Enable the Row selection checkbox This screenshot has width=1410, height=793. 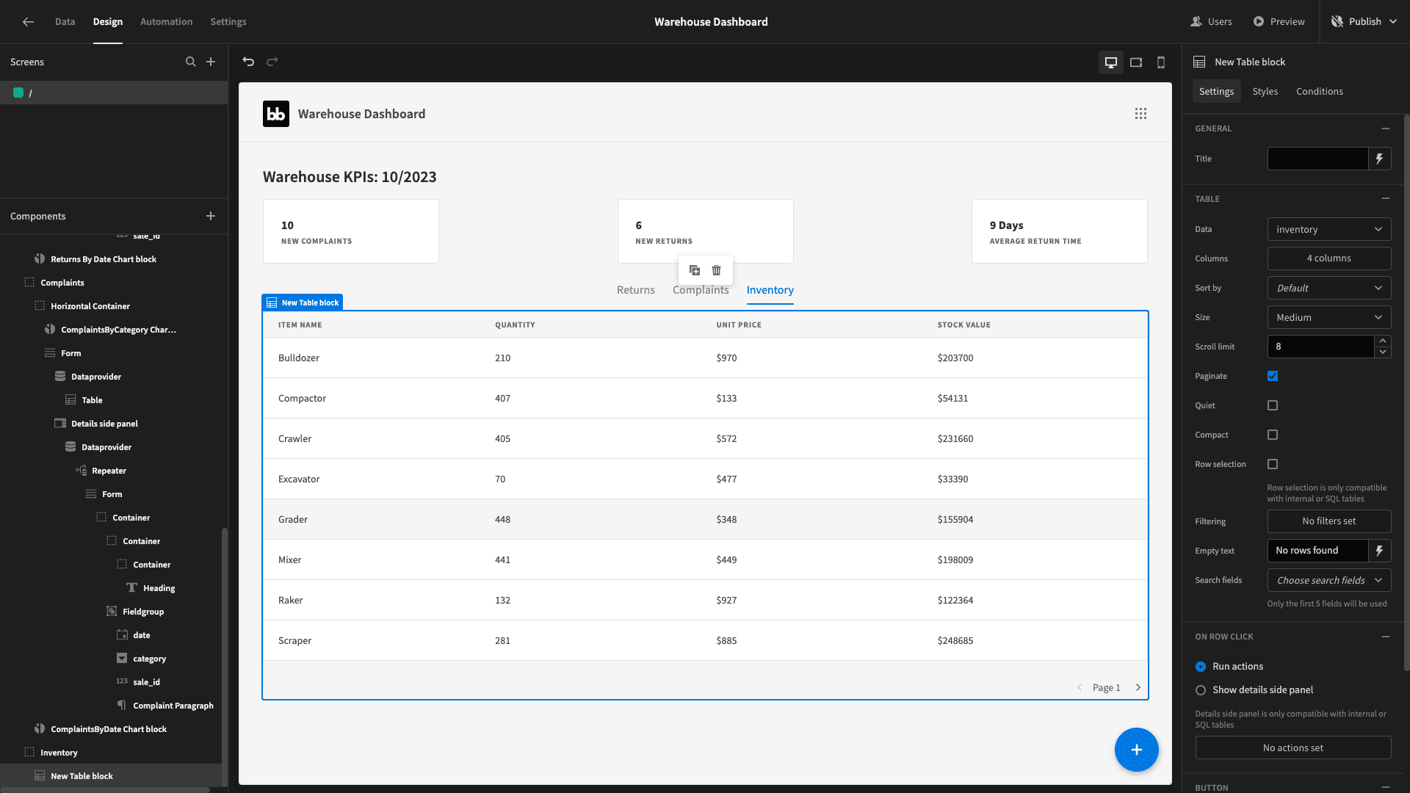[1273, 464]
